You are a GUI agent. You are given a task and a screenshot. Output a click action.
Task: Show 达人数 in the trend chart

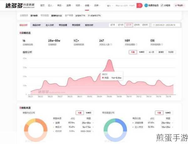tap(151, 52)
